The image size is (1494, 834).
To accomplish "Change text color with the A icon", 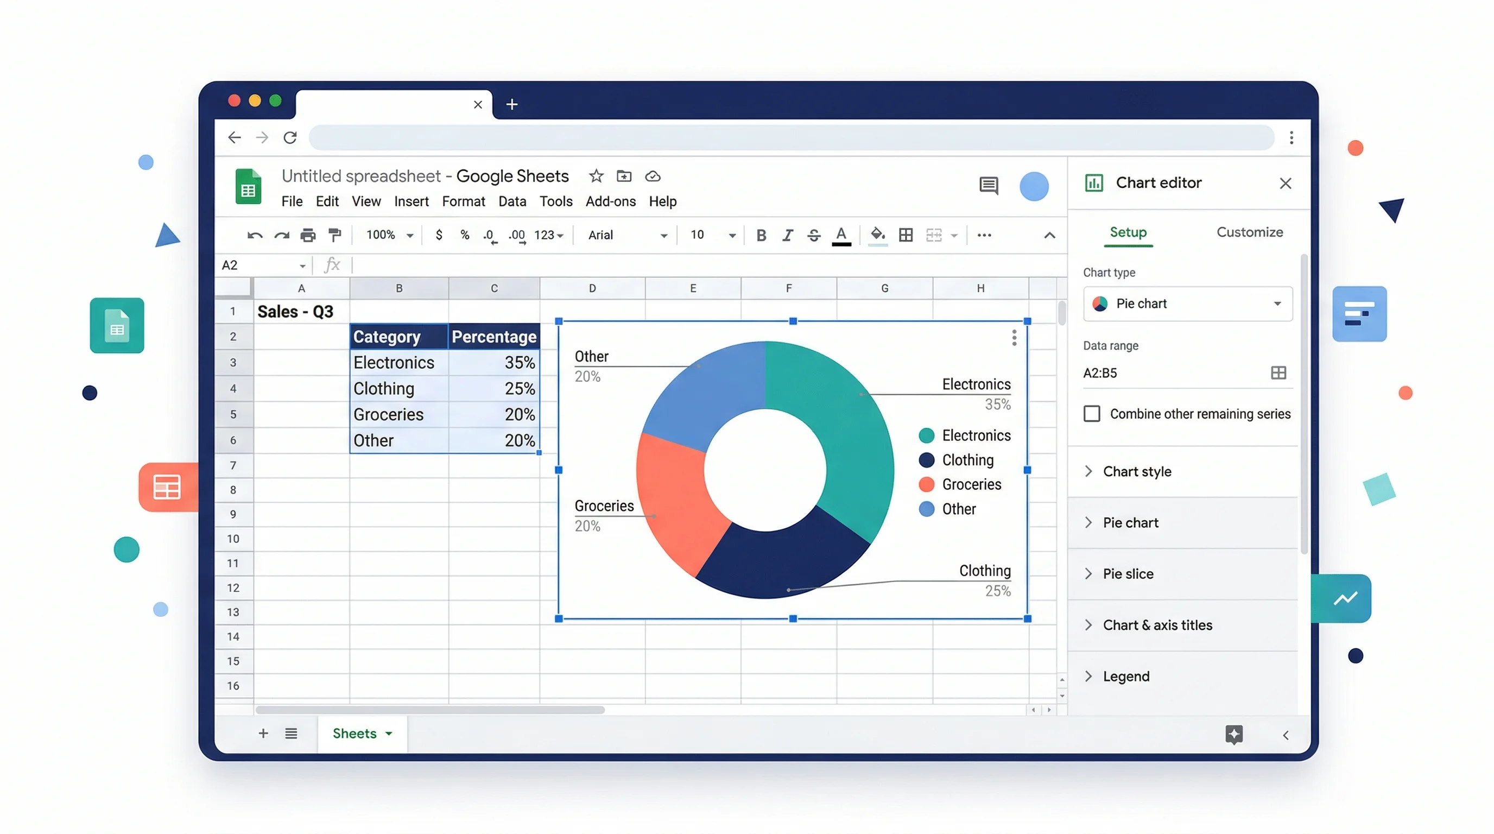I will [841, 235].
